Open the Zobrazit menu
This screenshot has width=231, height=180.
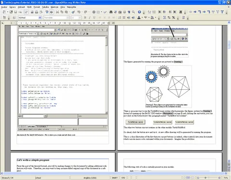[21, 7]
